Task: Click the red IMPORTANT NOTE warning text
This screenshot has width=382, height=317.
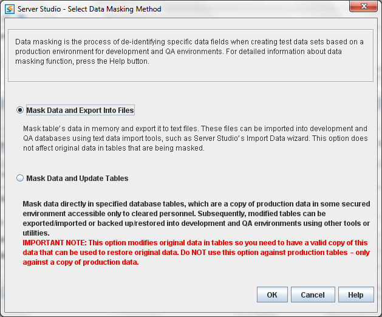Action: click(x=196, y=252)
